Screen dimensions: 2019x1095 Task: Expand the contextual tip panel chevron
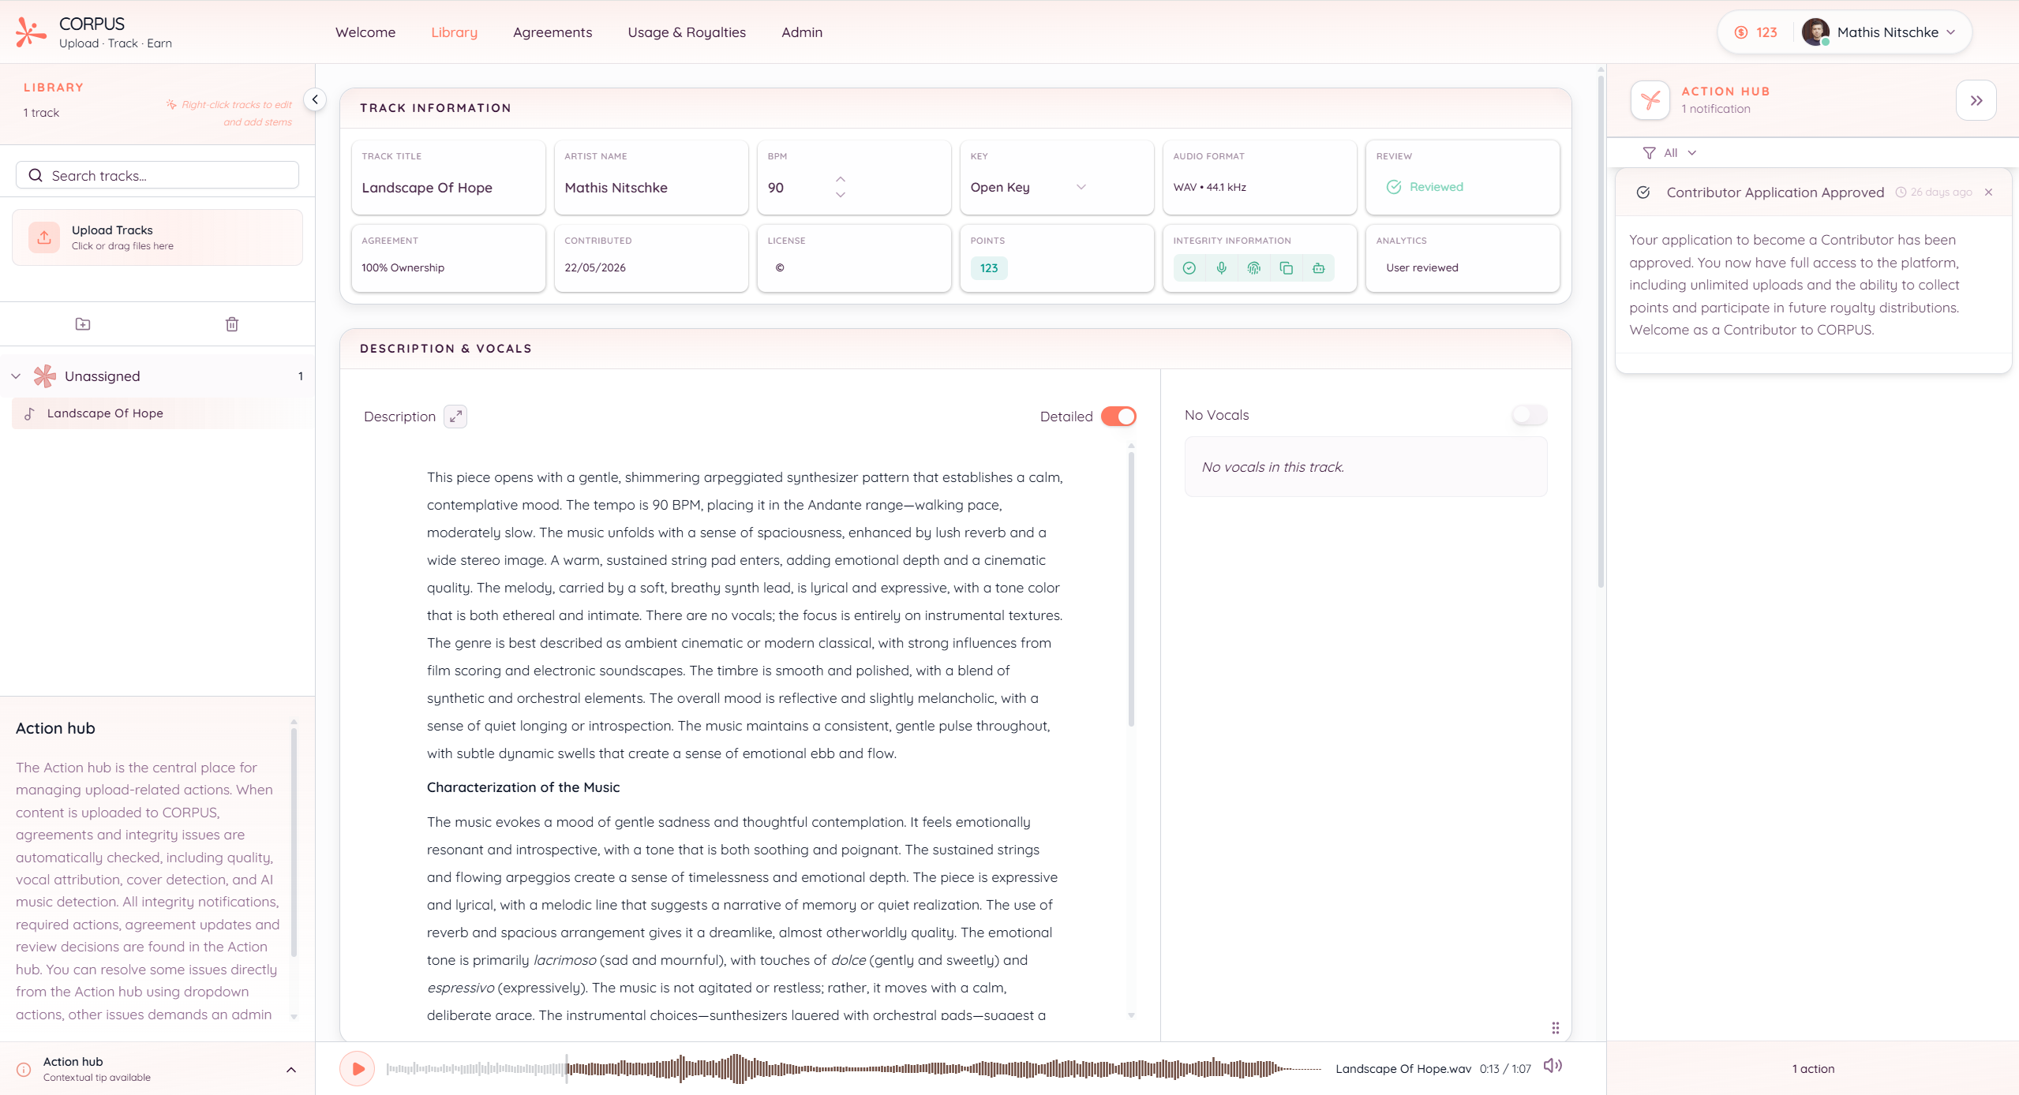[291, 1070]
